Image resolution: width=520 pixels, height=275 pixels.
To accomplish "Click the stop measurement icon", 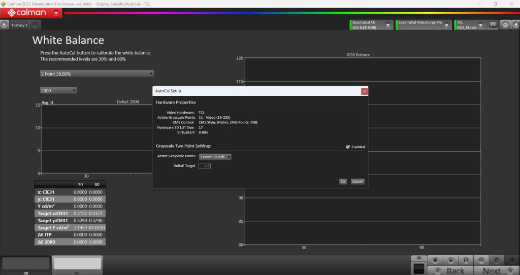I will point(435,260).
